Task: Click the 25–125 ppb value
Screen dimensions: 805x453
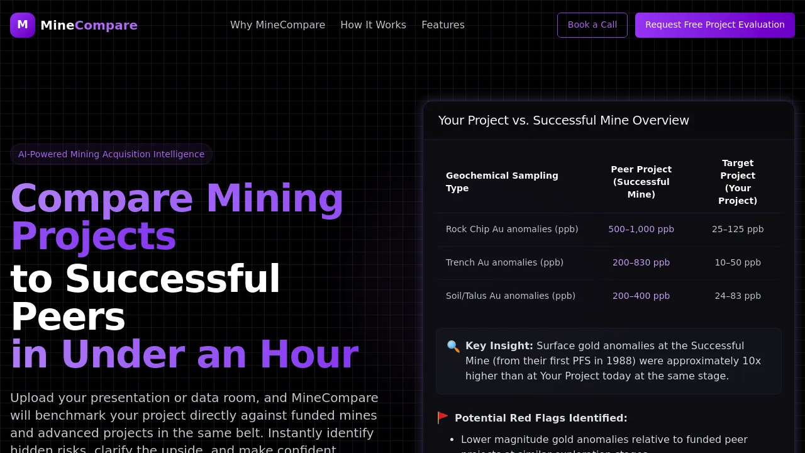Action: 738,229
